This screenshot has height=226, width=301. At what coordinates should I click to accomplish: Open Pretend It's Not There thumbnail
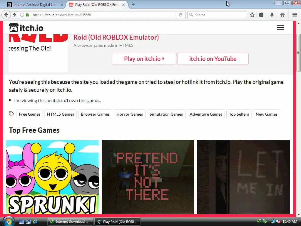click(148, 177)
